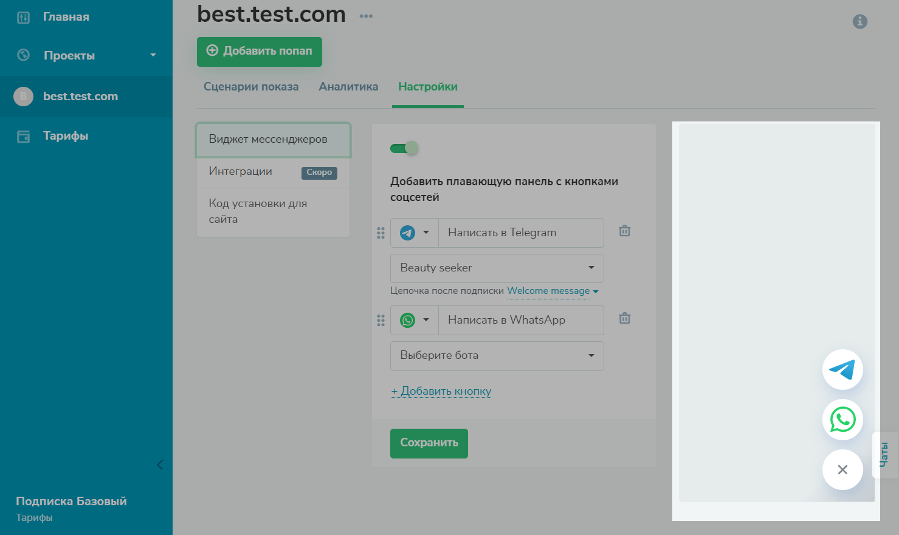Image resolution: width=899 pixels, height=535 pixels.
Task: Click the Написать в Telegram text field
Action: [x=520, y=233]
